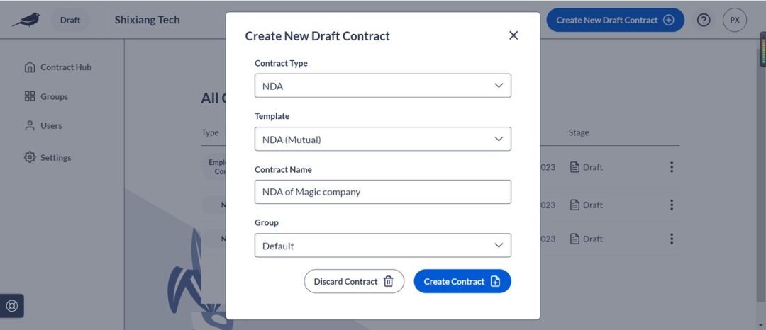Open the PX user avatar menu
766x330 pixels.
[735, 20]
